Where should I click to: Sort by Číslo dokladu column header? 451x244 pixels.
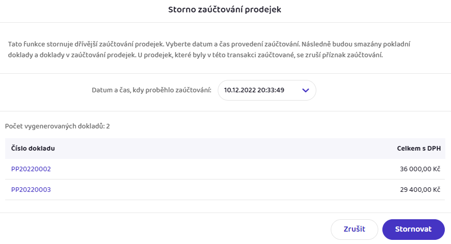pos(33,148)
